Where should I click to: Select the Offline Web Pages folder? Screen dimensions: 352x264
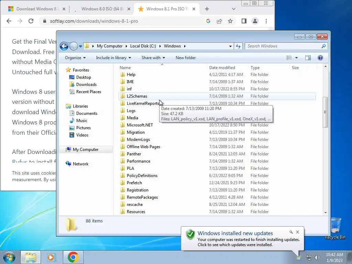tap(143, 146)
